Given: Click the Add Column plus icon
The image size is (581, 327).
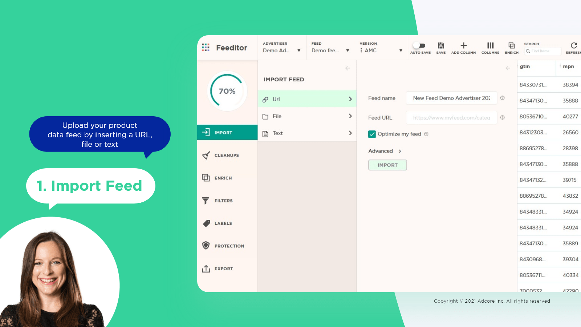Looking at the screenshot, I should pyautogui.click(x=463, y=46).
